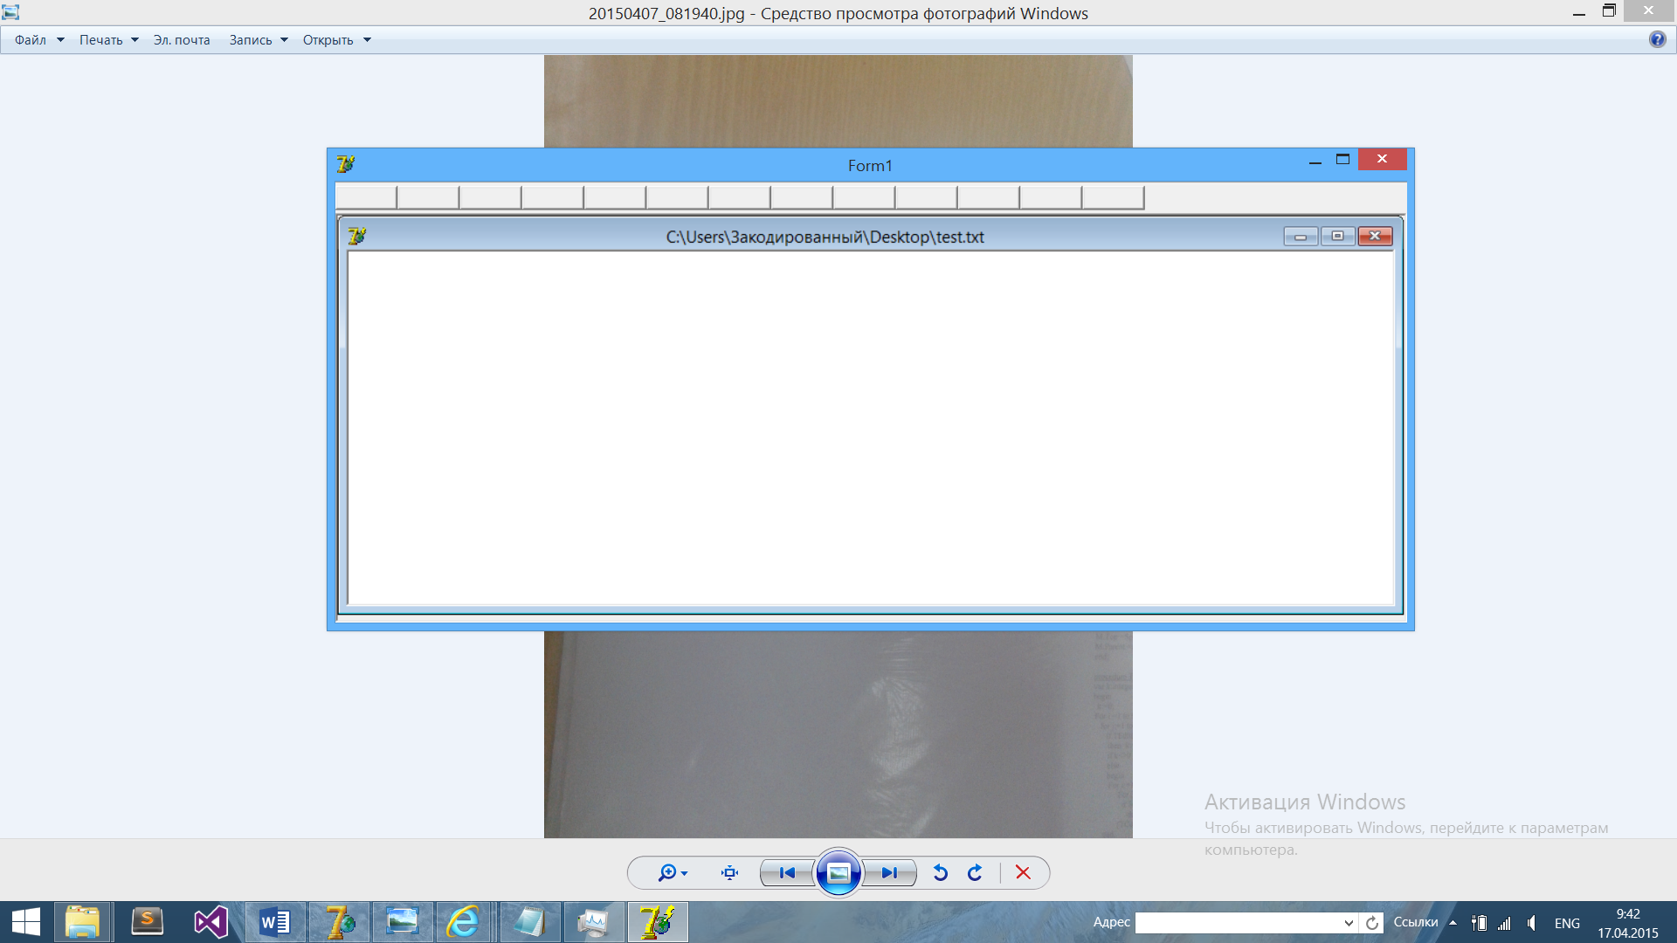The height and width of the screenshot is (943, 1677).
Task: Click the Form1 window title icon
Action: point(346,163)
